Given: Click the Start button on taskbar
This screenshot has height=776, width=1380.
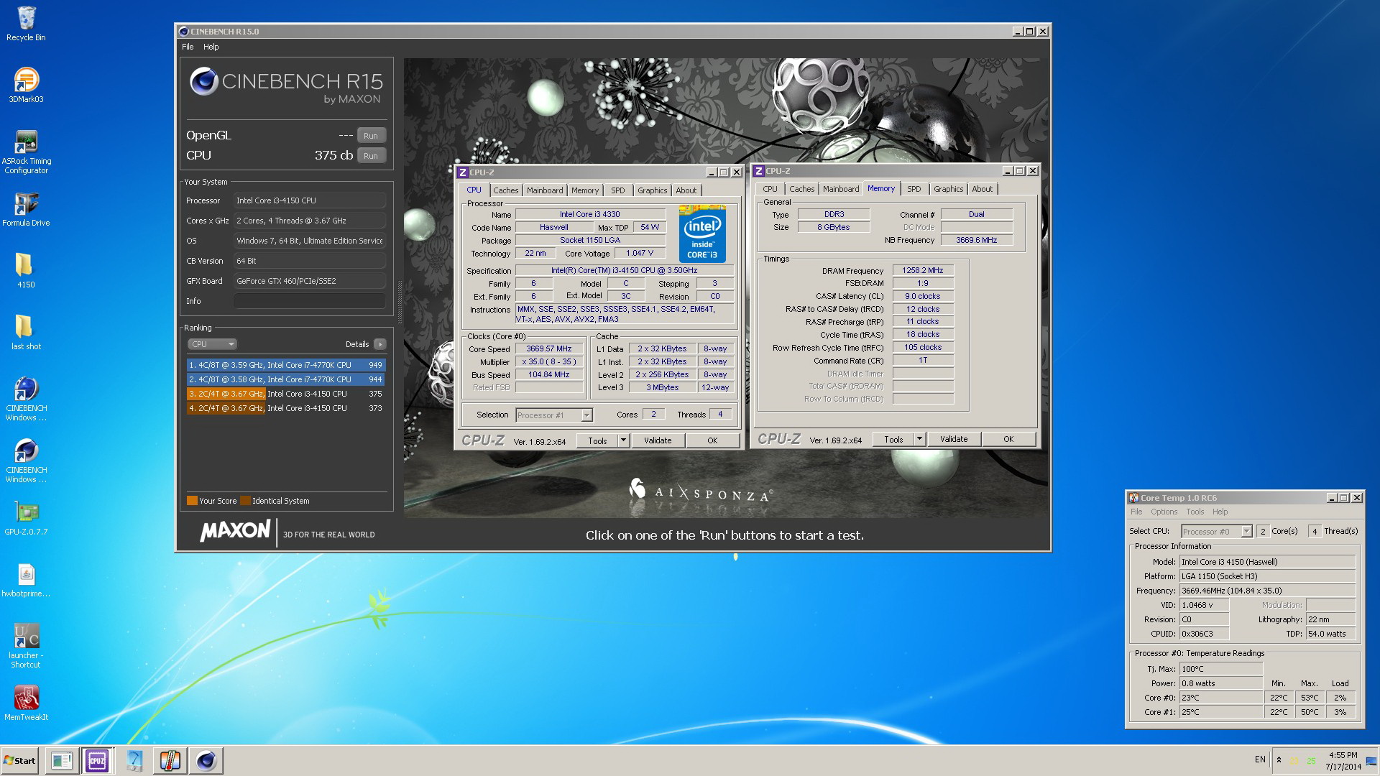Looking at the screenshot, I should (19, 760).
